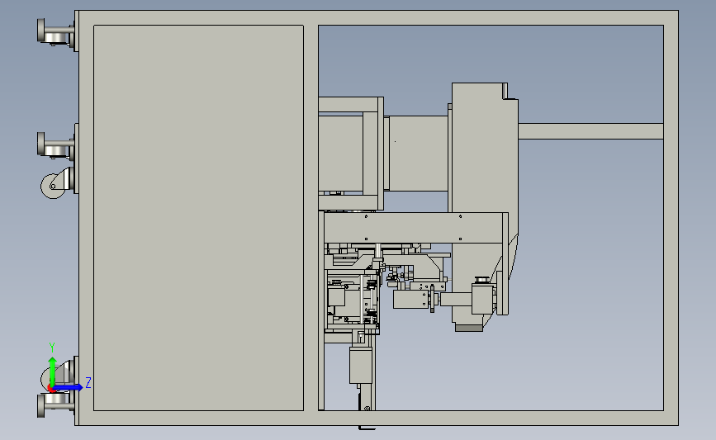The height and width of the screenshot is (440, 716).
Task: Select the cylindrical motor hanging below the mechanism
Action: 361,365
